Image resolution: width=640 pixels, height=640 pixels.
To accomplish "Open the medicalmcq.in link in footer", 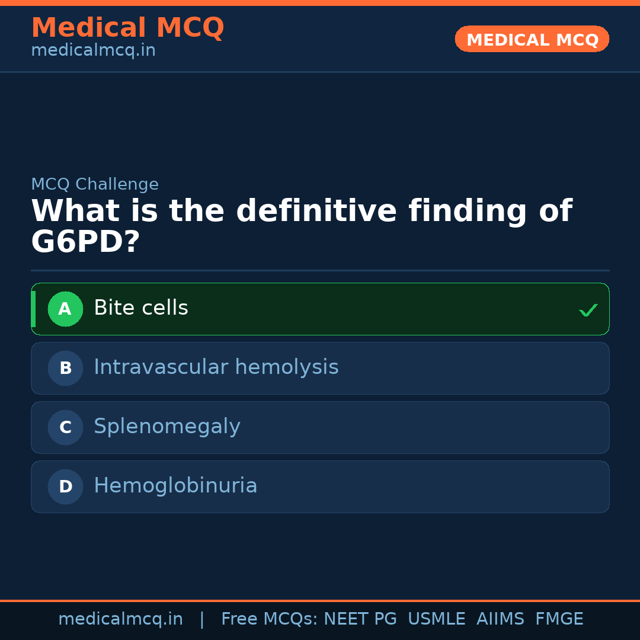I will pos(120,619).
